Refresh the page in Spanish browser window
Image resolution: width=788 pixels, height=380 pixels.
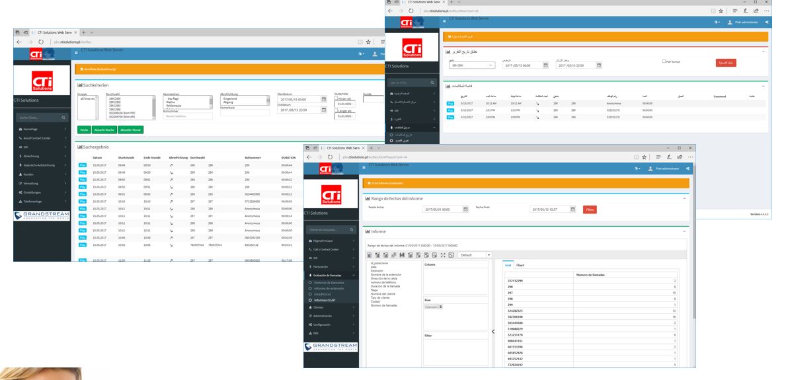pos(330,157)
